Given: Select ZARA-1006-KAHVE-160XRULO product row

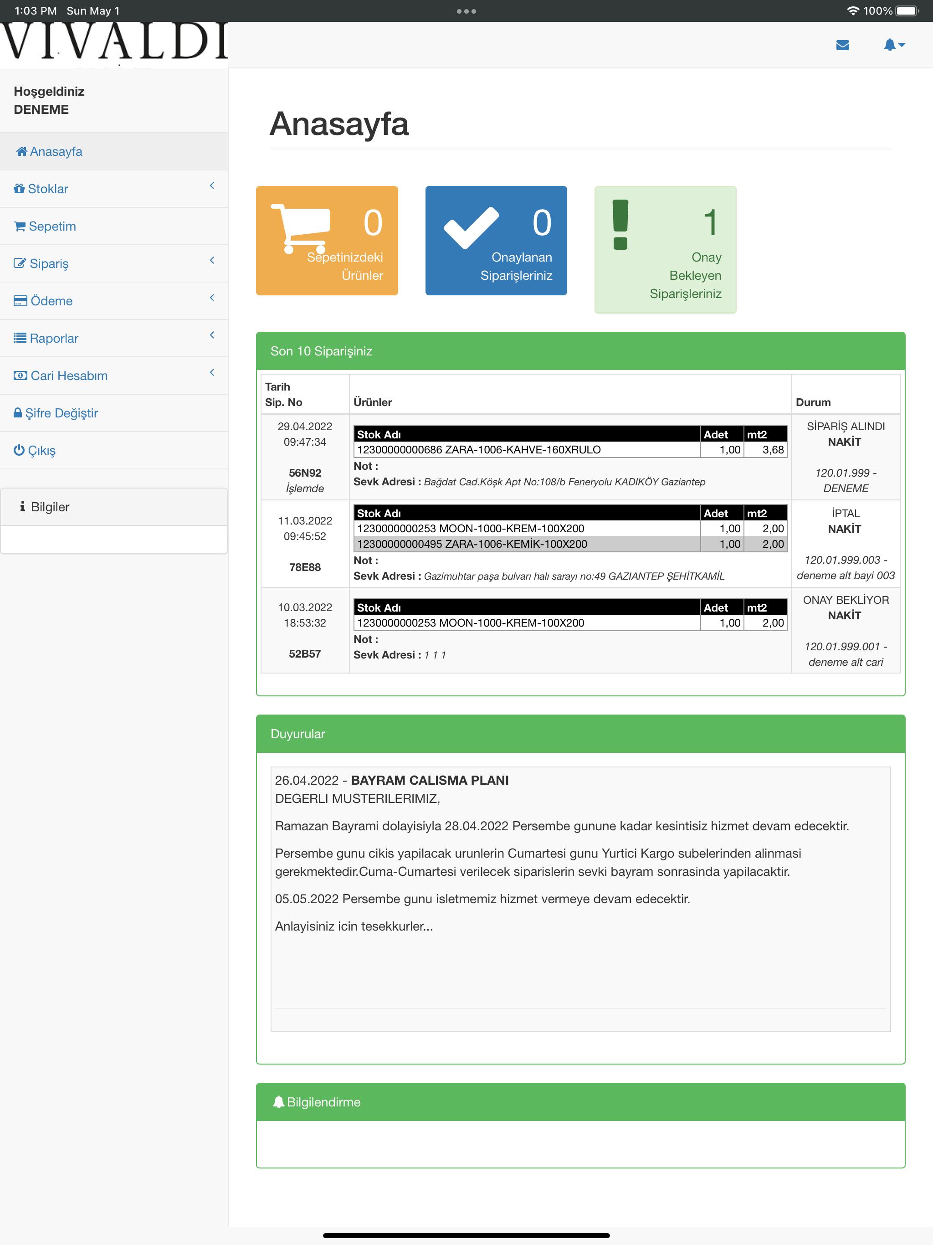Looking at the screenshot, I should pos(570,450).
